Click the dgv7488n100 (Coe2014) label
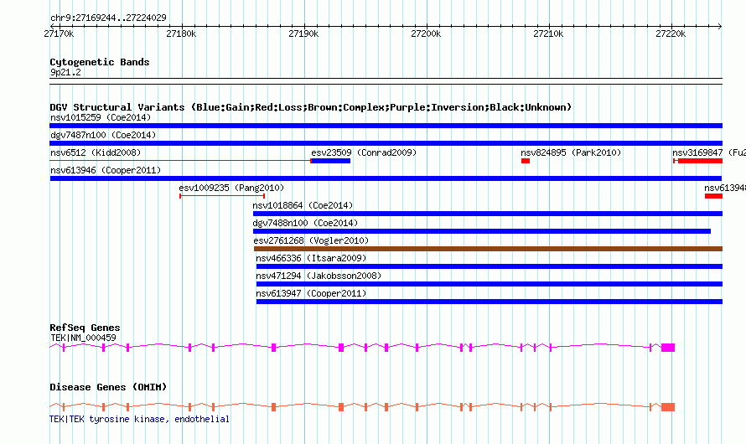This screenshot has width=746, height=444. pyautogui.click(x=305, y=223)
